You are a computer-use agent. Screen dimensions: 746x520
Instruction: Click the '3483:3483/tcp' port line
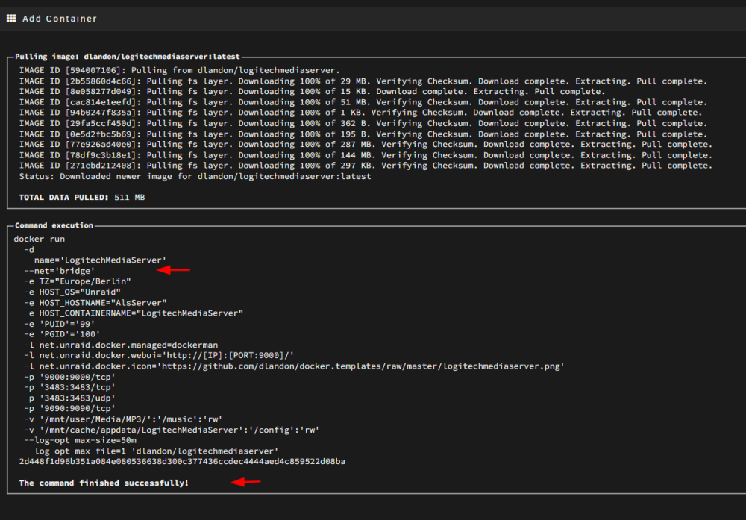pyautogui.click(x=69, y=388)
